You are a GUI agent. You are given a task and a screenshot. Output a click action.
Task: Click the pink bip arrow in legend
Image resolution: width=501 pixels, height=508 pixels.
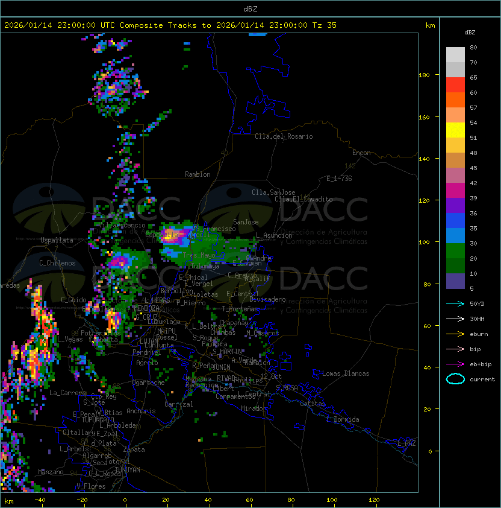click(455, 349)
